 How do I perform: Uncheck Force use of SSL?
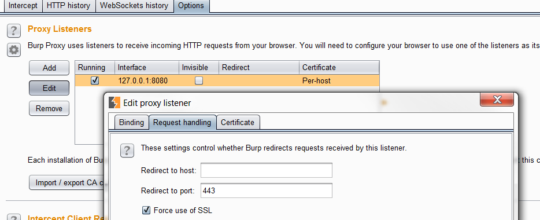pos(146,210)
